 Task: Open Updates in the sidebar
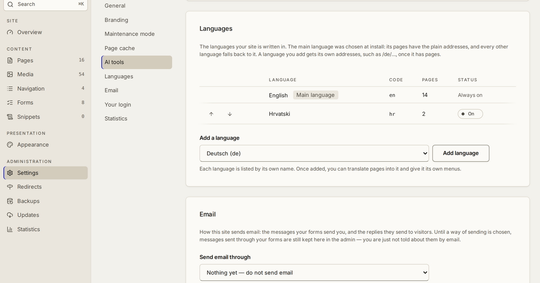click(x=45, y=215)
